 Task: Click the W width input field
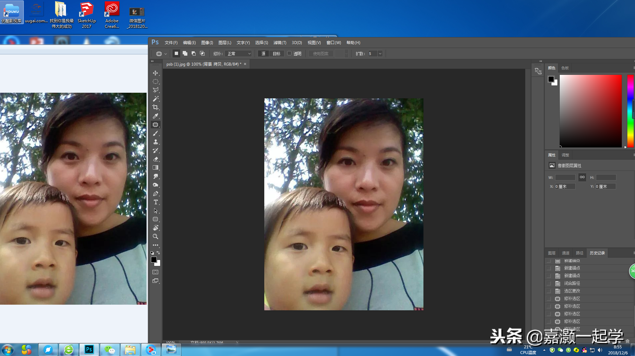click(x=565, y=178)
